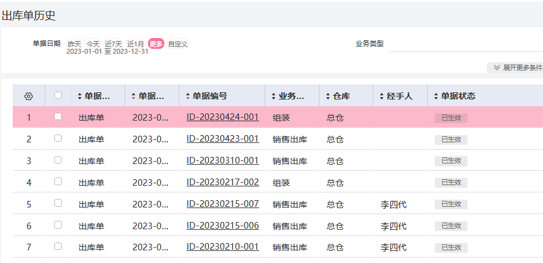
Task: Check the checkbox for row 1
Action: 58,117
